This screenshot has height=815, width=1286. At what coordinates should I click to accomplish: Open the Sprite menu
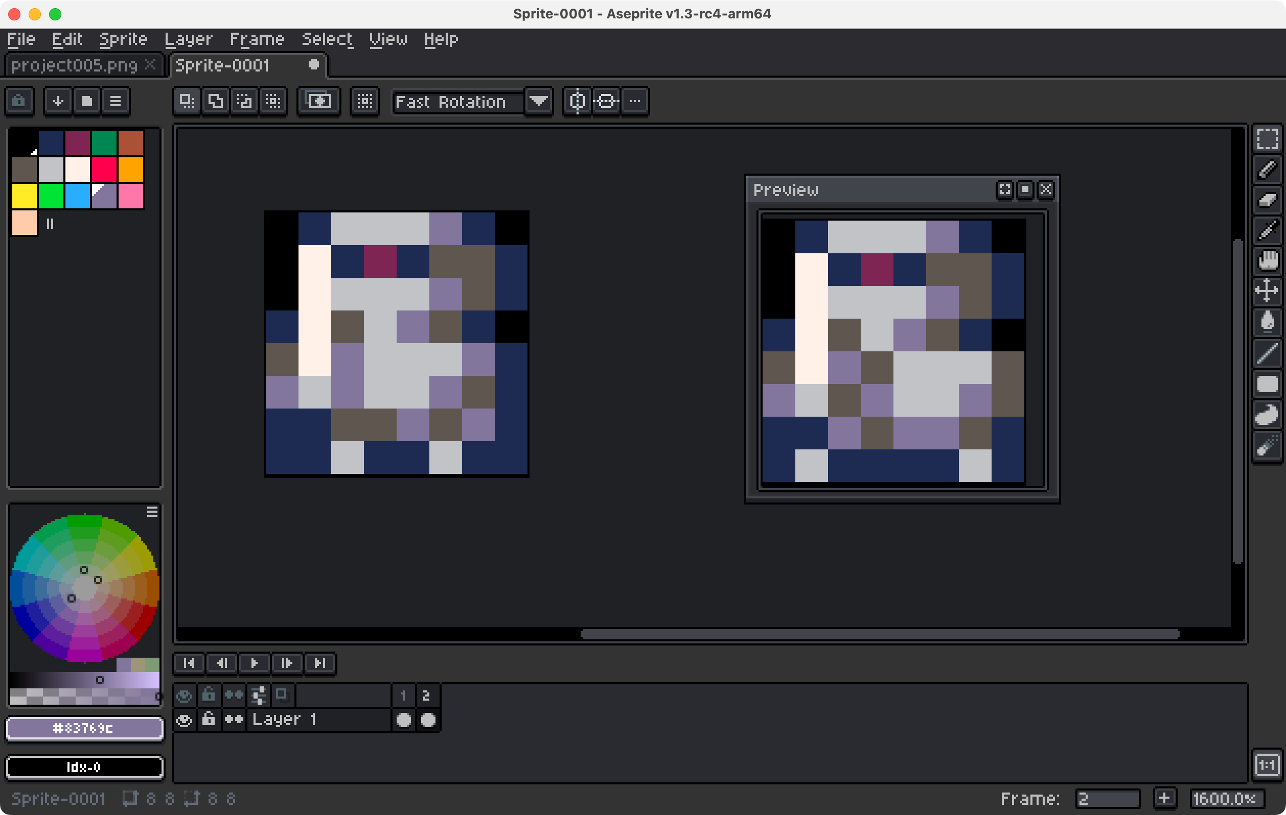123,39
